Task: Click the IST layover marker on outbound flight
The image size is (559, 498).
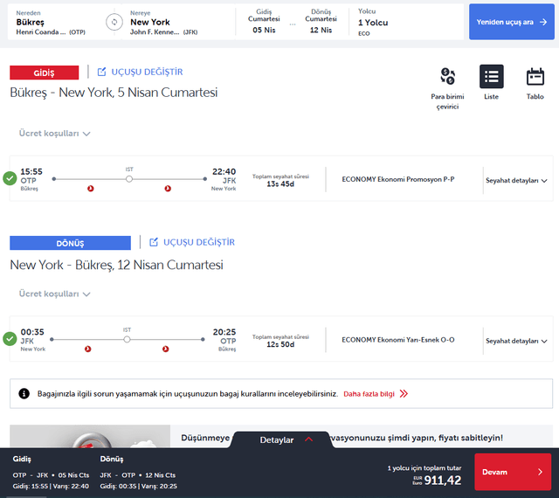Action: 129,179
